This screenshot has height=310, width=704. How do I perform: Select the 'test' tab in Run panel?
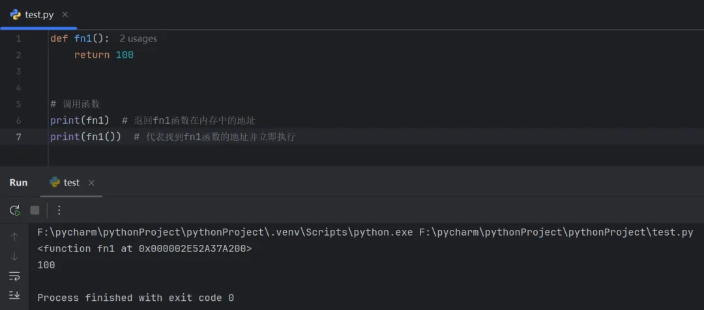(71, 183)
